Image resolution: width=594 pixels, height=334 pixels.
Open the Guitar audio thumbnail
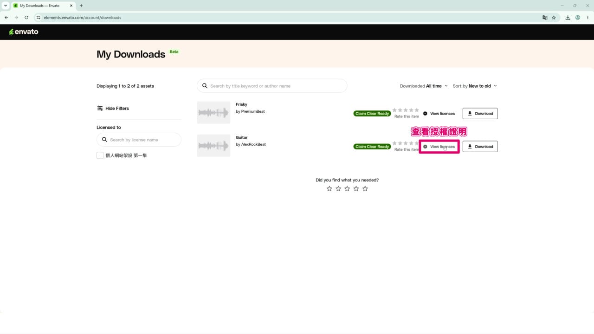pos(213,146)
